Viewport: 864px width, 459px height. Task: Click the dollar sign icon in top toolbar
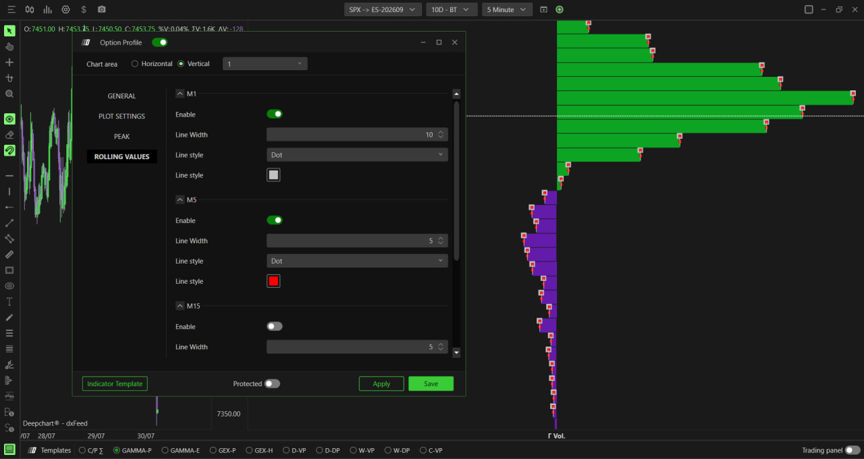tap(83, 9)
